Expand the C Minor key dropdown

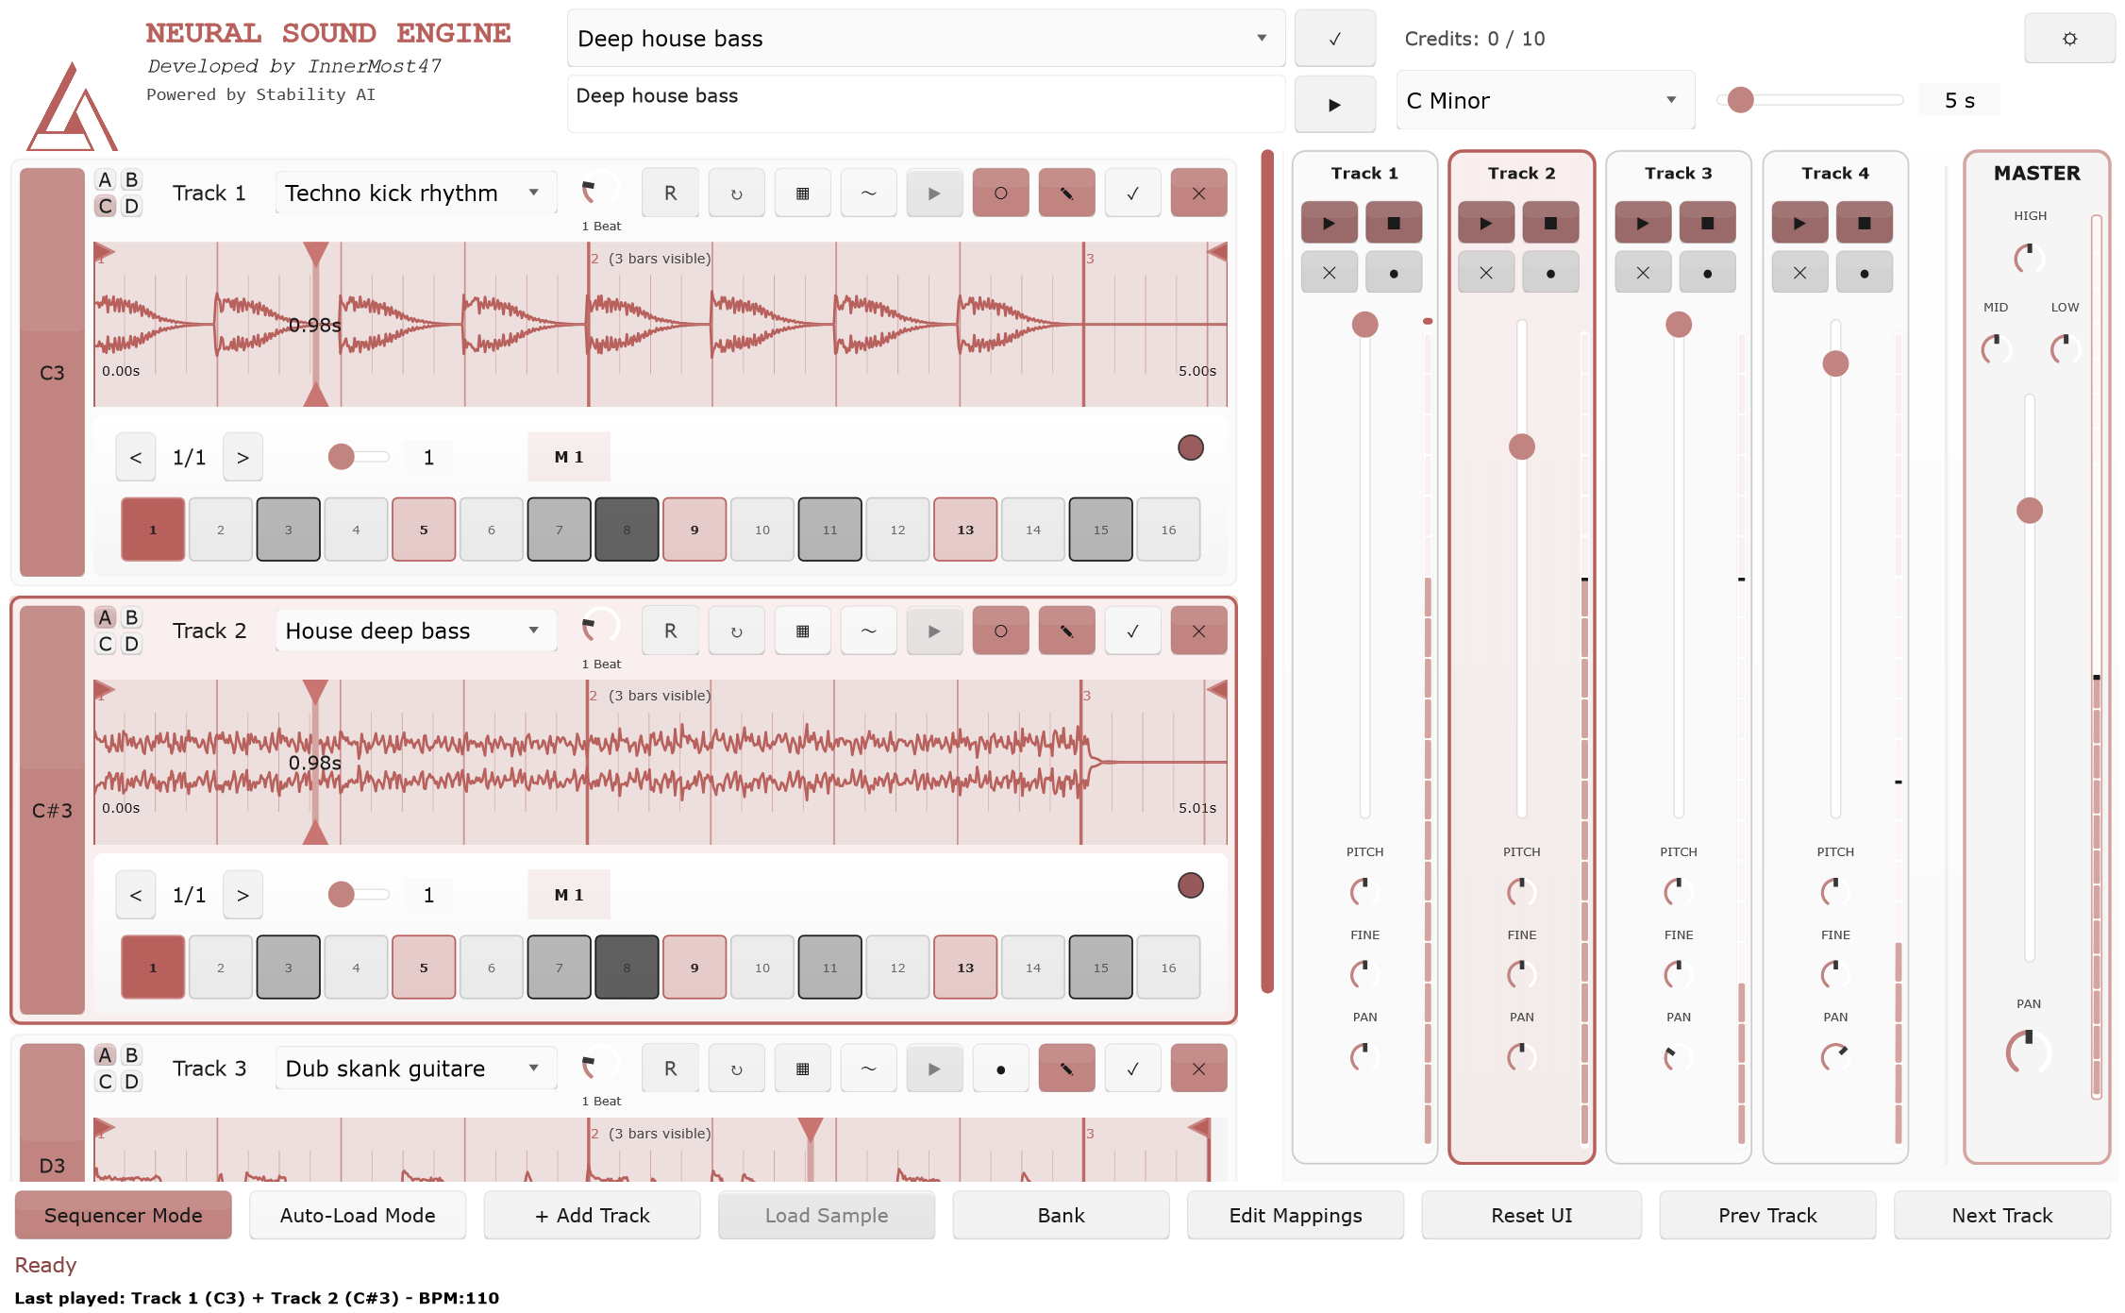1545,100
